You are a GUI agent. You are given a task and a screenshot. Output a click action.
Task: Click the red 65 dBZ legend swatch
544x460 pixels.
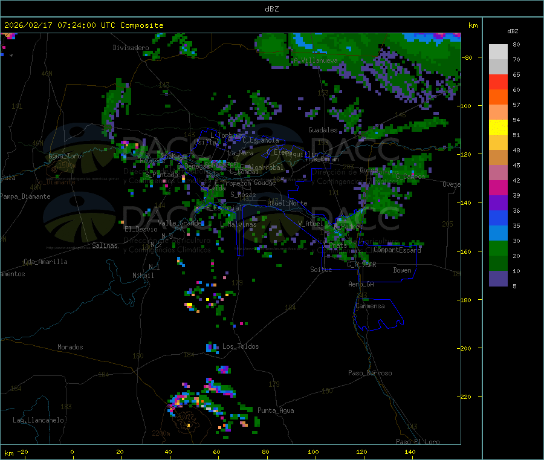coord(498,82)
